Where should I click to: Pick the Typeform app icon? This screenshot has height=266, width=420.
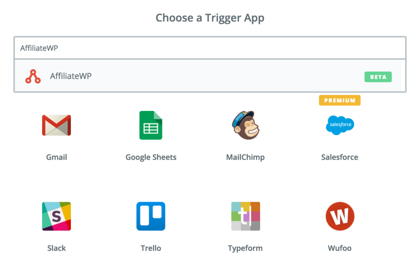pyautogui.click(x=246, y=216)
